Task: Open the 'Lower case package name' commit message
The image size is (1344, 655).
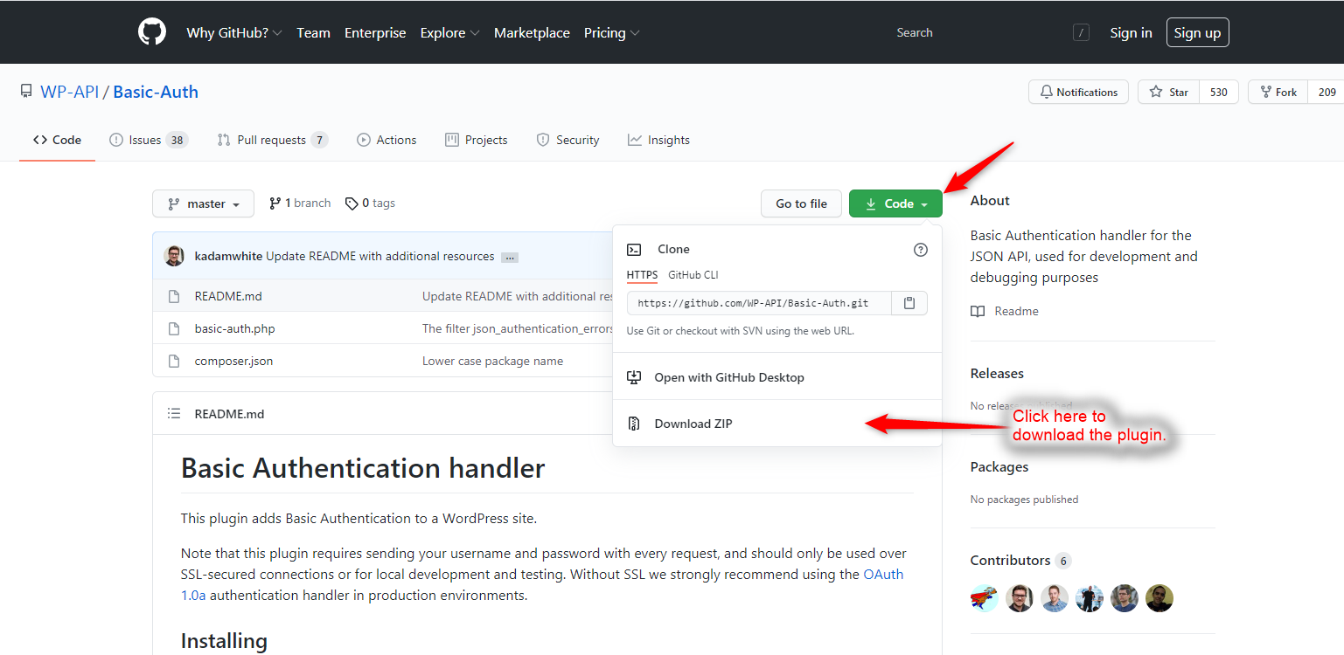Action: click(492, 361)
